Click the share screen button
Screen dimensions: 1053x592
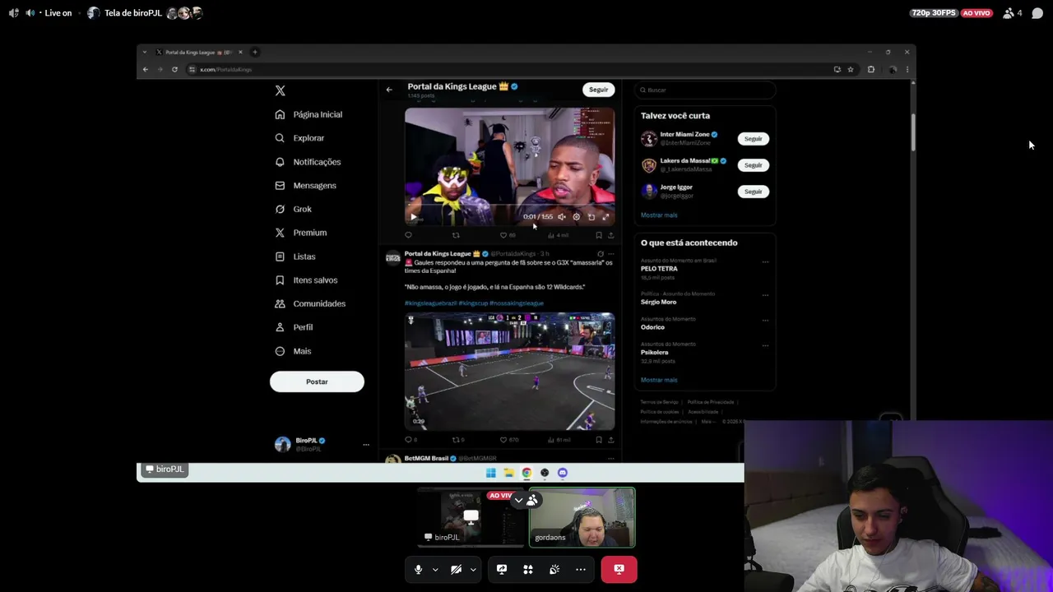502,569
